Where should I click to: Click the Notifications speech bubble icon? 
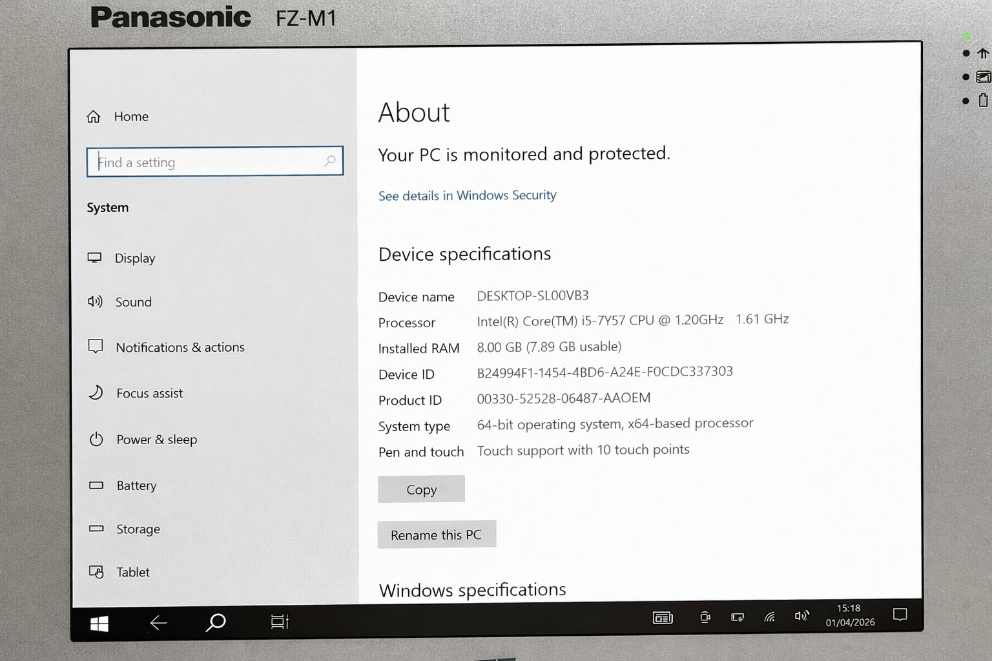click(96, 347)
